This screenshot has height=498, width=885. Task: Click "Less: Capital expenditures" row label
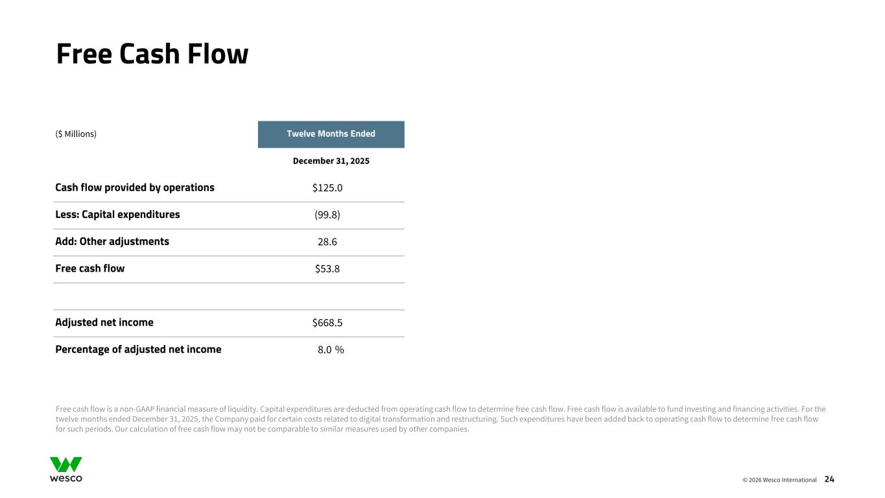[x=118, y=215]
